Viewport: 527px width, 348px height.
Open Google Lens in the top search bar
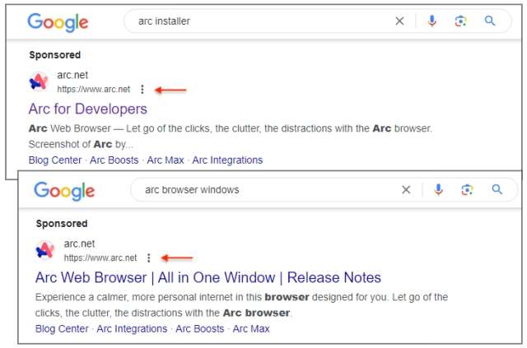coord(460,21)
